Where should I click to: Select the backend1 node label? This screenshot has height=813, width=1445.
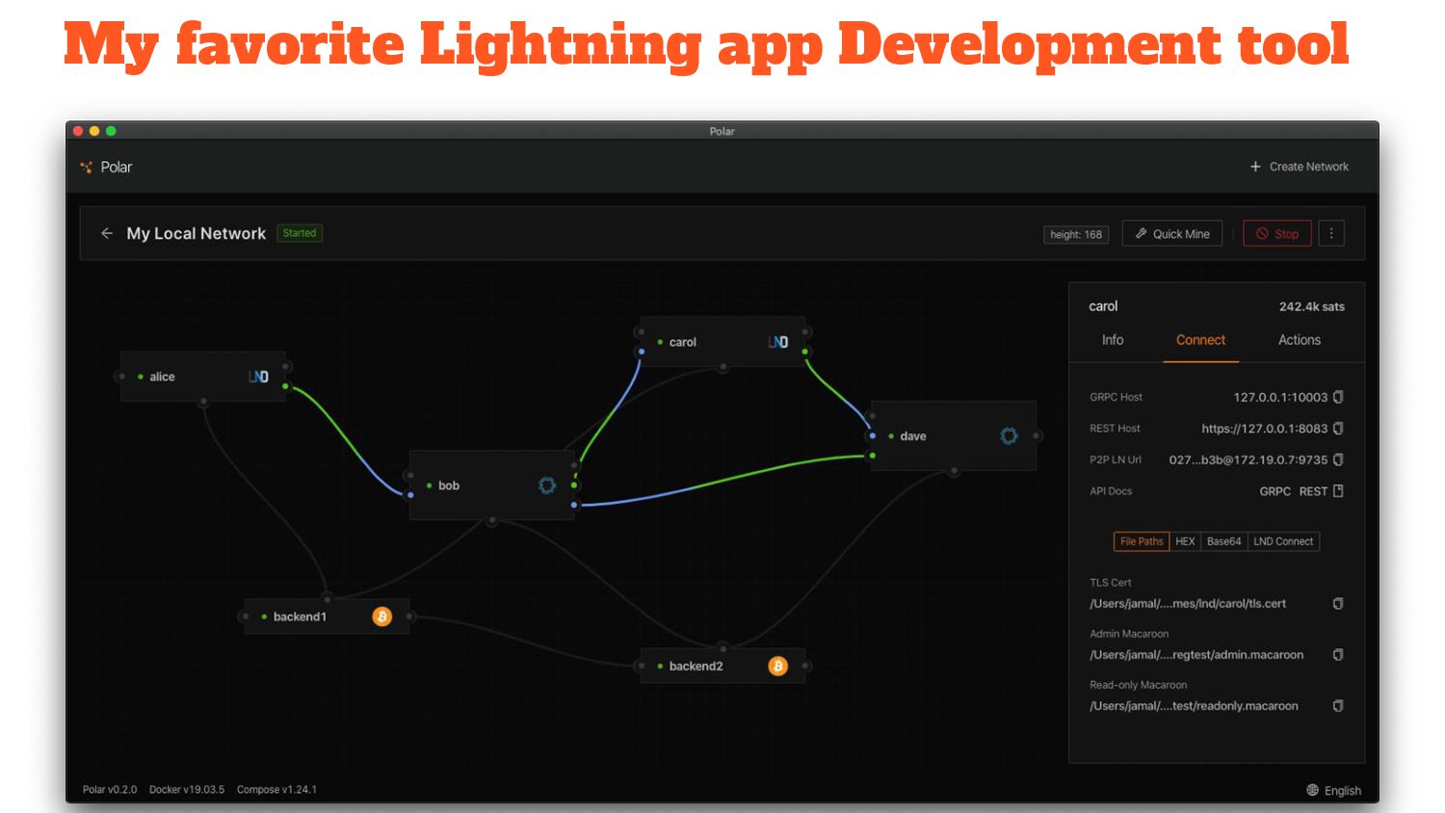[300, 616]
